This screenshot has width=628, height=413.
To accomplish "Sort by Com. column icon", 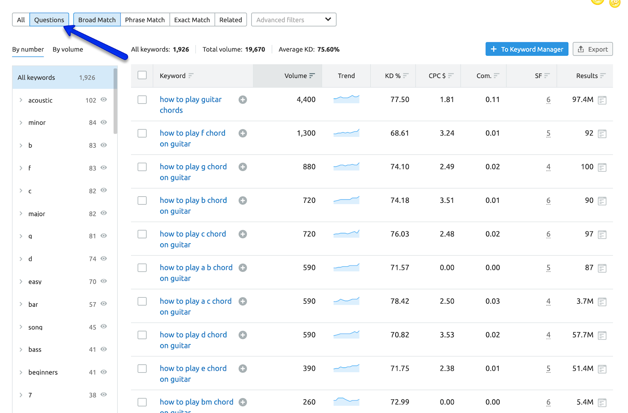I will click(497, 76).
